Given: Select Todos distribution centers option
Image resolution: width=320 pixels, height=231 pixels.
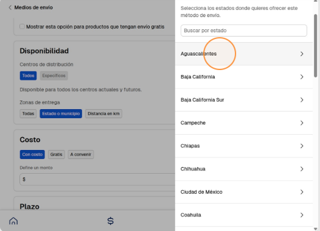Looking at the screenshot, I should tap(28, 76).
